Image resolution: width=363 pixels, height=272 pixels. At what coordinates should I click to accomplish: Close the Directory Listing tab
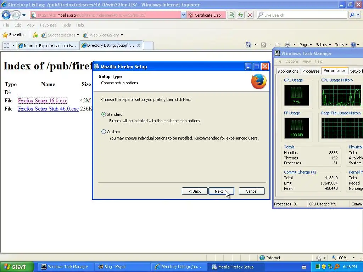coord(139,45)
